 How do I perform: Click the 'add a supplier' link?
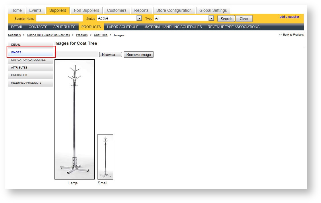289,17
